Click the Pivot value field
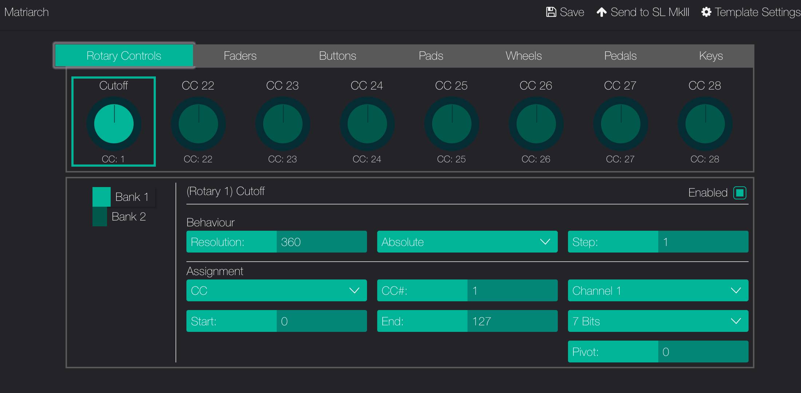Viewport: 801px width, 393px height. tap(703, 352)
